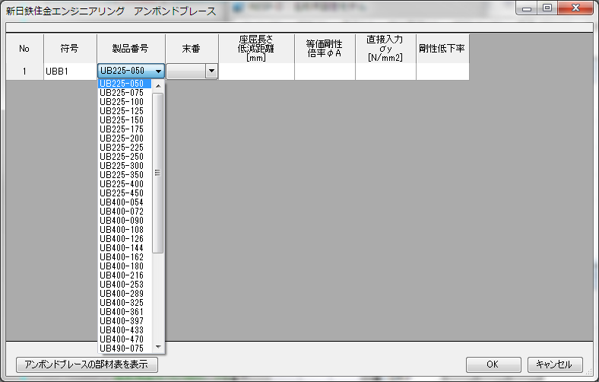Viewport: 599px width, 382px height.
Task: Select UB225-350 in the dropdown list
Action: coord(125,175)
